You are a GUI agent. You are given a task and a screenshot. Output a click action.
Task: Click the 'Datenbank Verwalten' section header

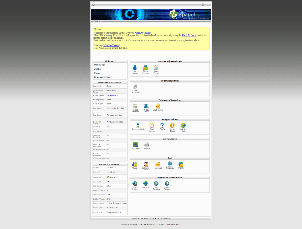(170, 100)
